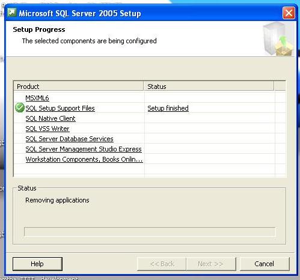Click the disabled Next >> button
Image resolution: width=300 pixels, height=280 pixels.
[x=210, y=264]
